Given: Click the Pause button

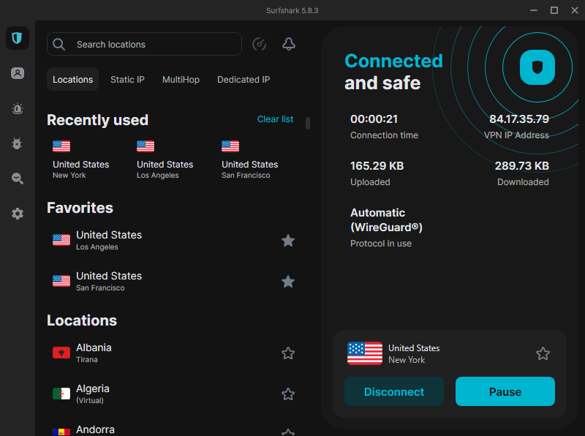Looking at the screenshot, I should pos(505,391).
